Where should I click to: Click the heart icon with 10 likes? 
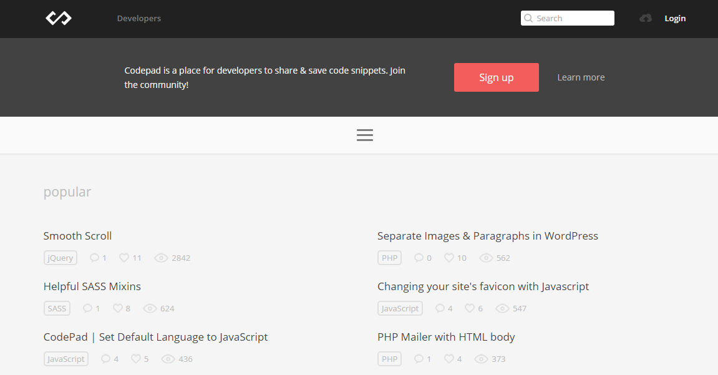449,258
